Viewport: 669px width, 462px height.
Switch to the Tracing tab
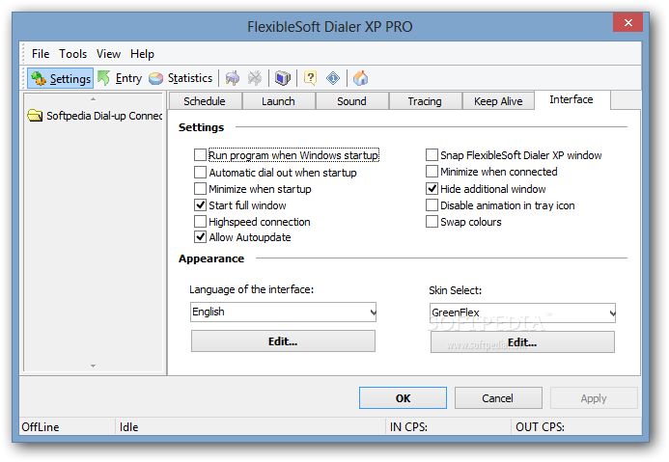[x=425, y=101]
